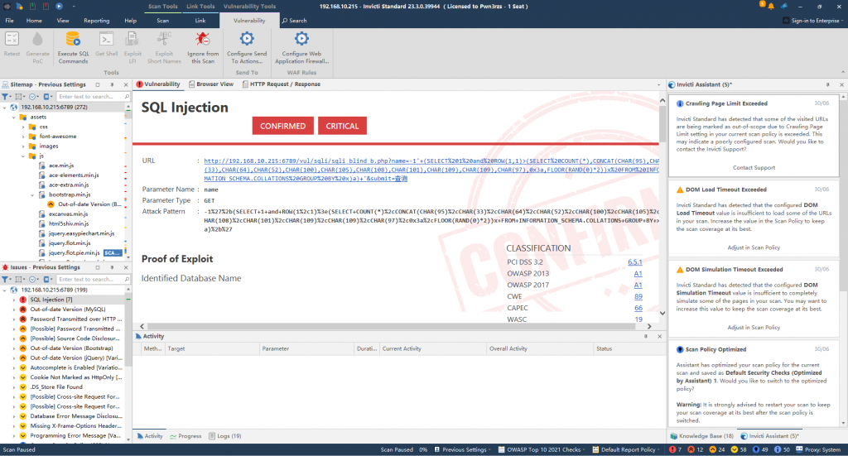
Task: Click the notification bell icon in title bar
Action: pos(771,6)
